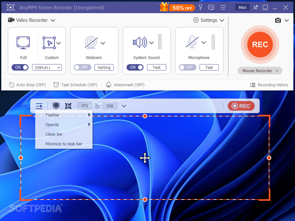The width and height of the screenshot is (295, 221).
Task: Select custom region icon on floating bar
Action: (x=68, y=106)
